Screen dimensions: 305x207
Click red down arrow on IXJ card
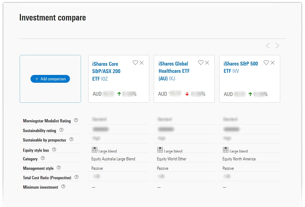pyautogui.click(x=187, y=94)
